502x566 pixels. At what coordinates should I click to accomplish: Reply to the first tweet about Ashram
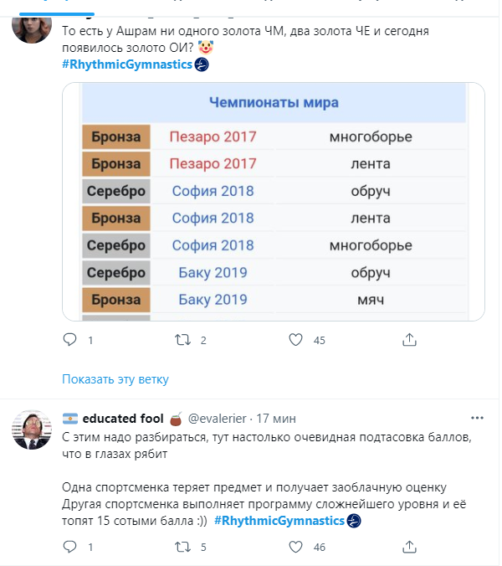point(70,340)
